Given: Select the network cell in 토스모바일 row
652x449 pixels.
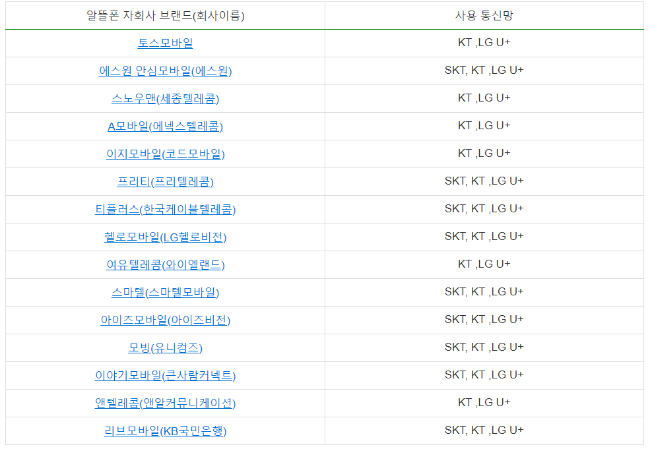Looking at the screenshot, I should tap(484, 43).
